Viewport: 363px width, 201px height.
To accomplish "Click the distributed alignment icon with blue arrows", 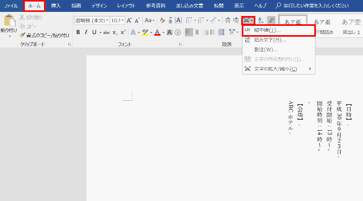I will point(222,32).
